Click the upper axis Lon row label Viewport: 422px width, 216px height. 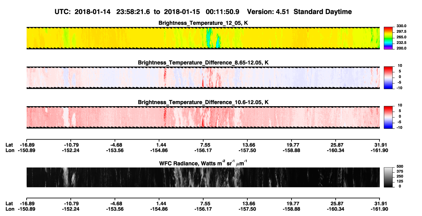coord(10,150)
